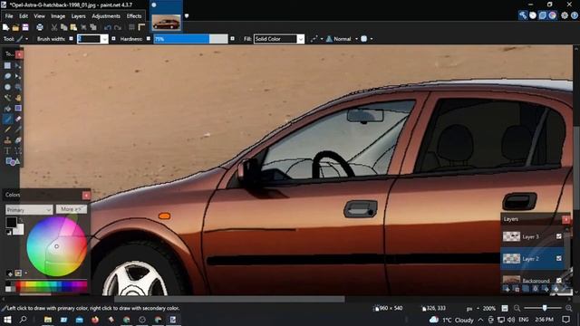The width and height of the screenshot is (580, 326).
Task: Redo the last undone action
Action: (118, 27)
